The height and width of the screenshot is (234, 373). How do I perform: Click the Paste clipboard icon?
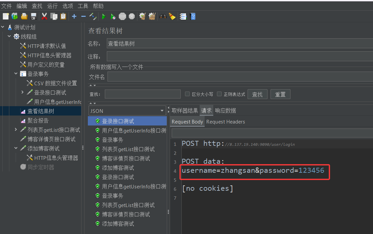pyautogui.click(x=63, y=16)
